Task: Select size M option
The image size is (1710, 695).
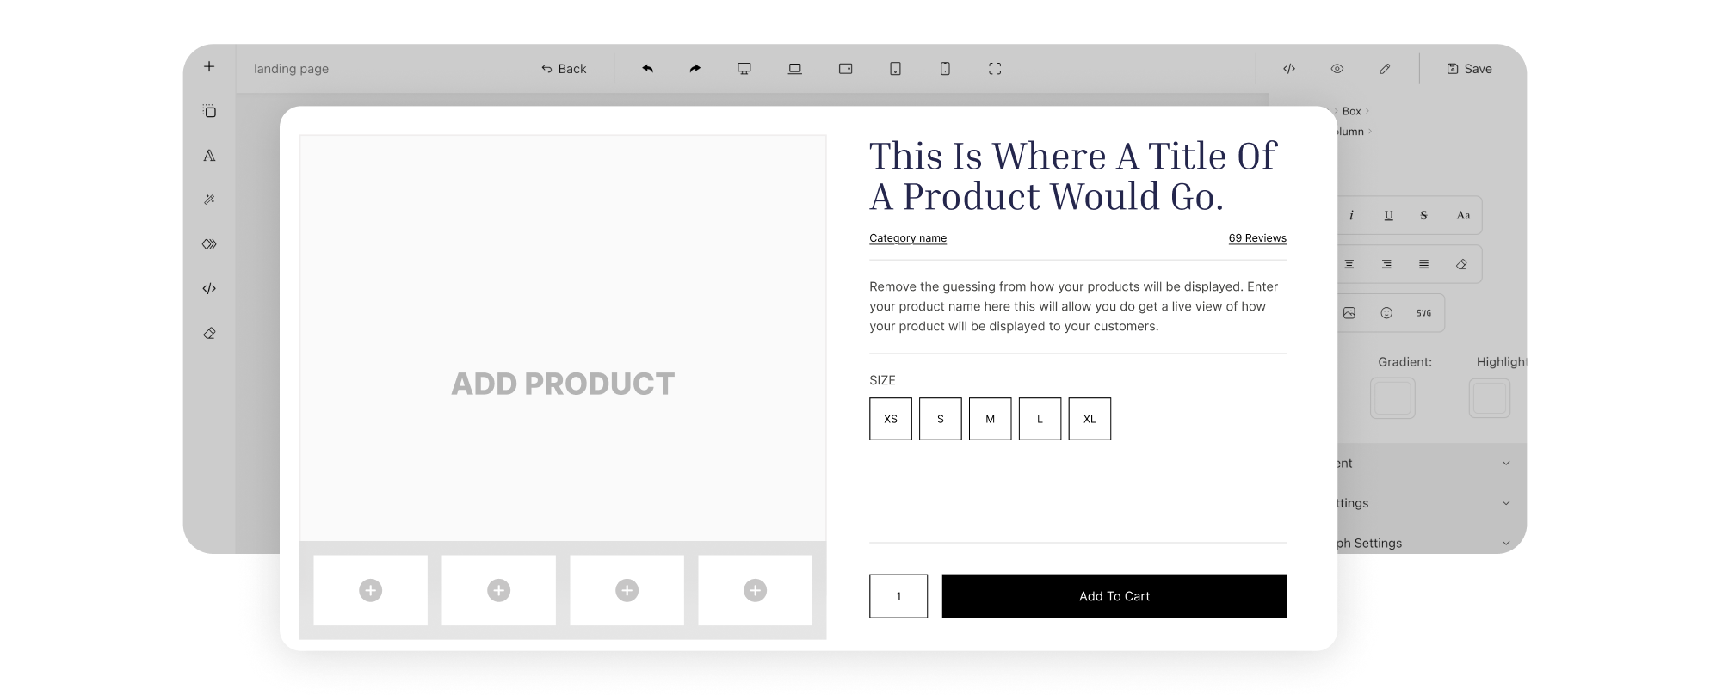Action: 990,419
